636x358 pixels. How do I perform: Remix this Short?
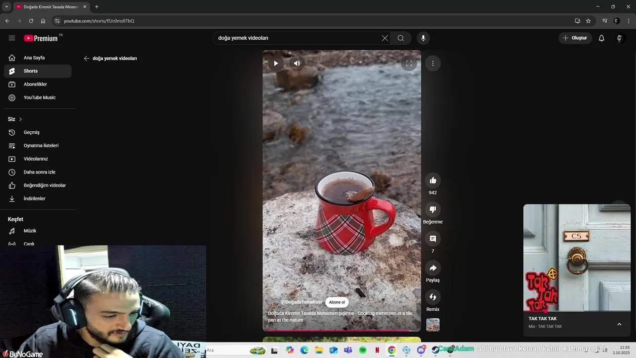point(433,297)
